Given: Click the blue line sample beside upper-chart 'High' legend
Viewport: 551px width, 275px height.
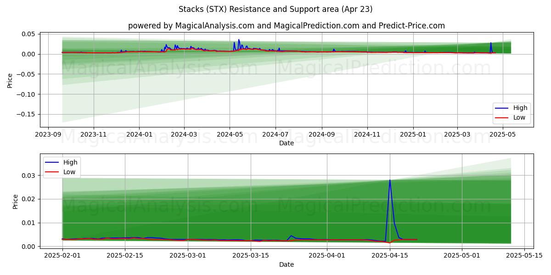Looking at the screenshot, I should click(x=502, y=108).
